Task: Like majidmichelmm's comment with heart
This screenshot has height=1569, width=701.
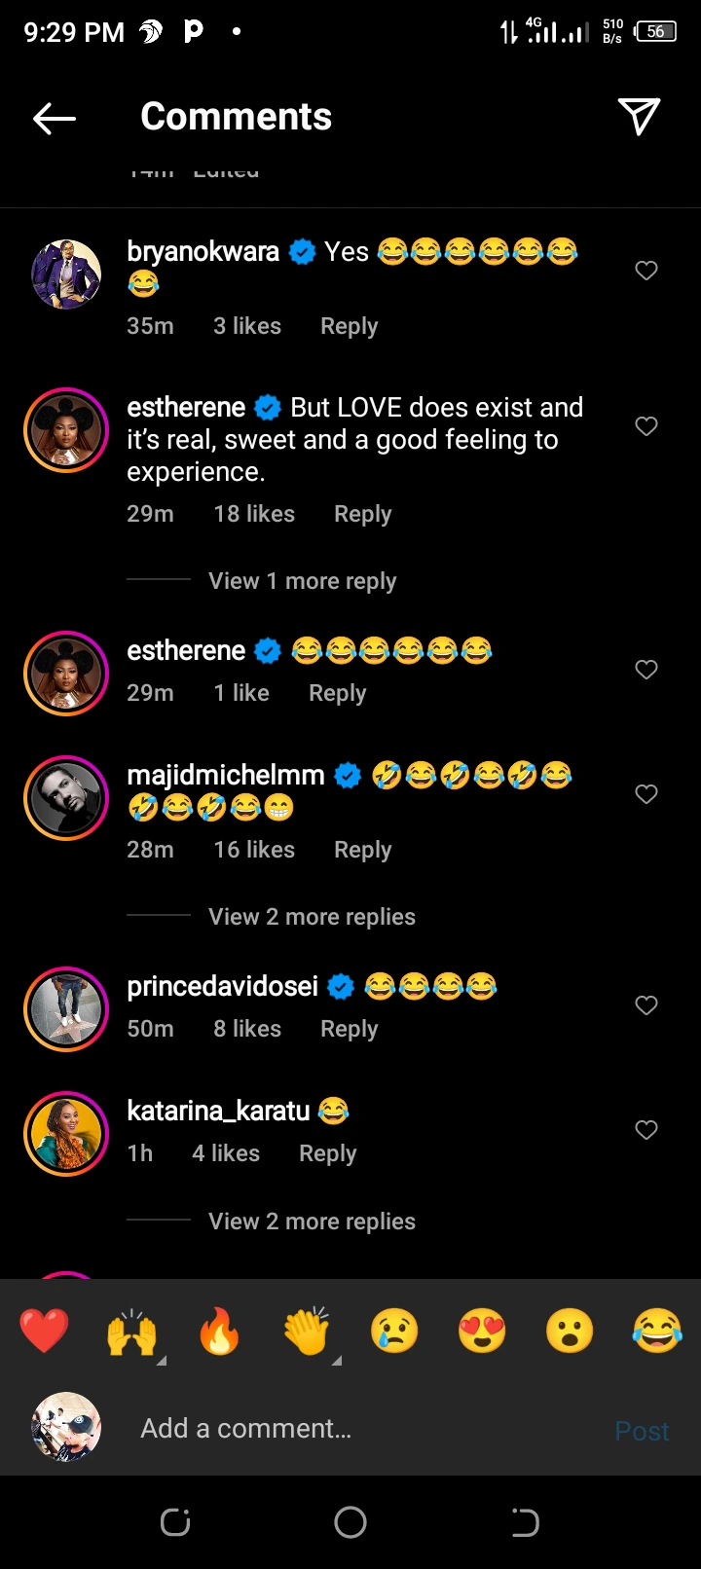Action: (646, 794)
